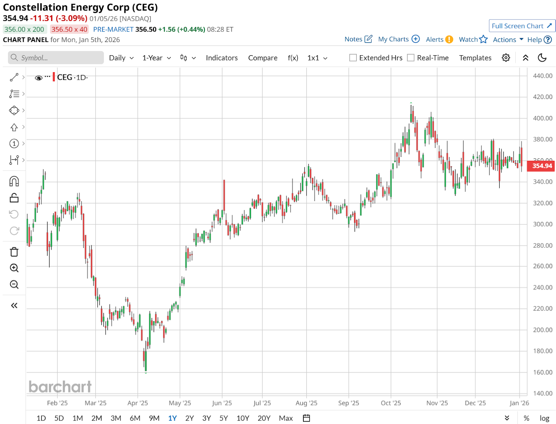This screenshot has width=556, height=424.
Task: Choose the shapes drawing tool
Action: (14, 110)
